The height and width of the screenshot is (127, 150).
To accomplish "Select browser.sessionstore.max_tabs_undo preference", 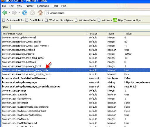I will click(x=76, y=58).
